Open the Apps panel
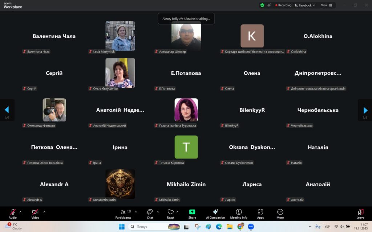372x232 pixels. point(260,214)
